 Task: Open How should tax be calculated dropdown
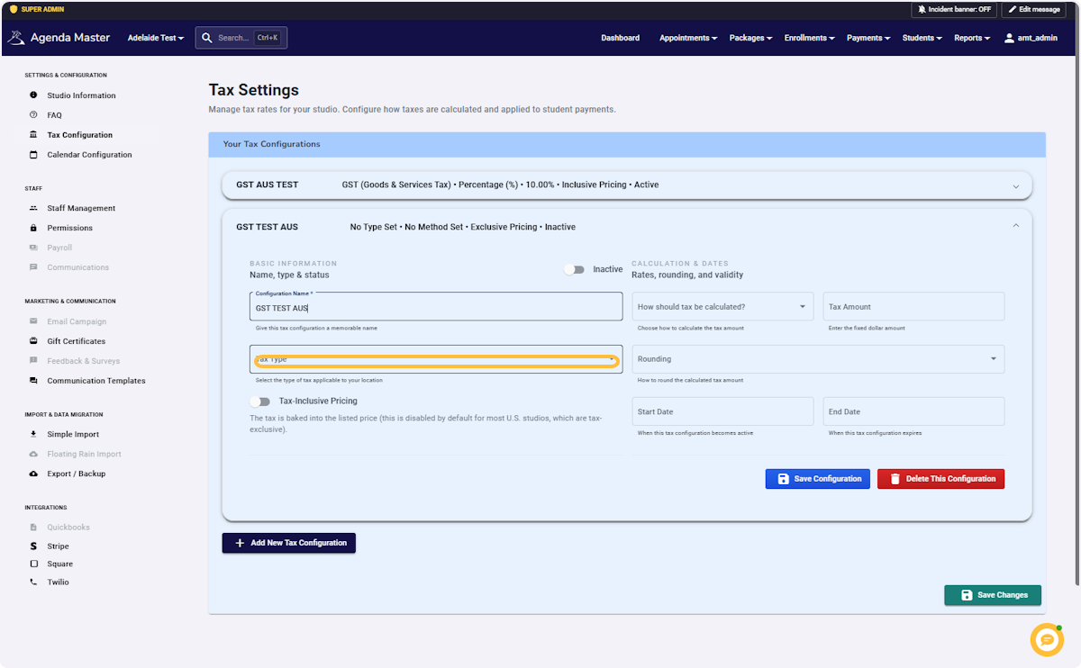tap(722, 307)
